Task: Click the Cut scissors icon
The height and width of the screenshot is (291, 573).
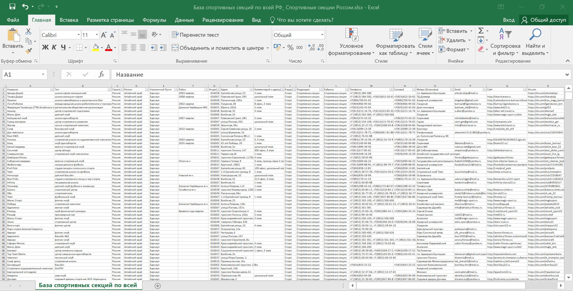Action: 28,32
